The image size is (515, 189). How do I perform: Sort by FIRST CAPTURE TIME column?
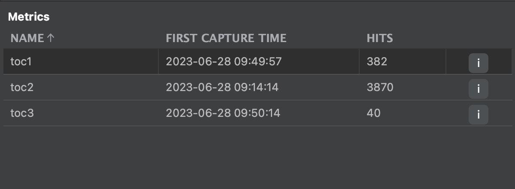[226, 38]
